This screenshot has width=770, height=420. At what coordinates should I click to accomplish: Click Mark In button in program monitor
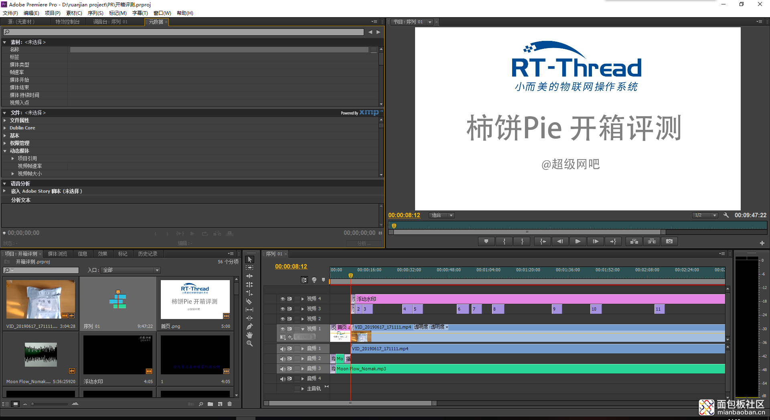pos(504,241)
